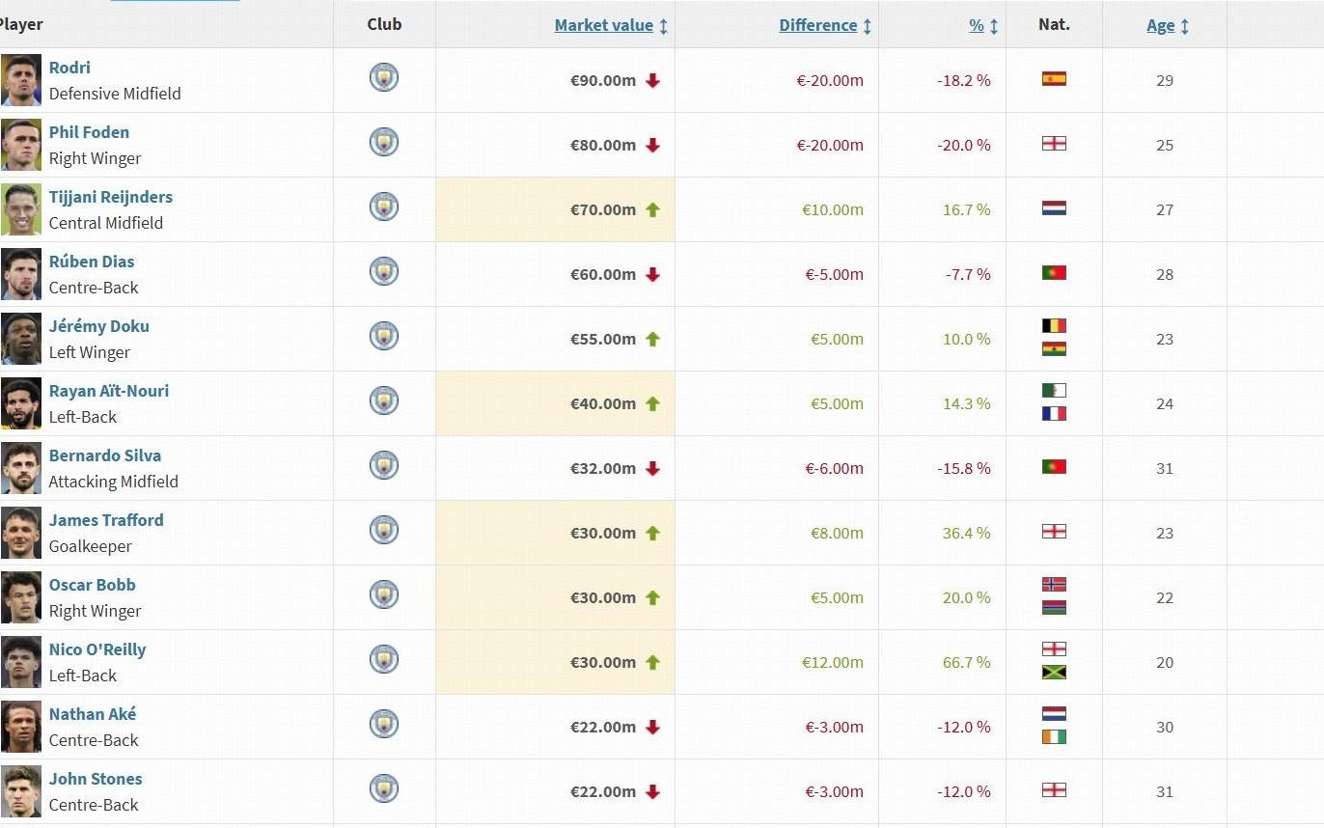The image size is (1324, 828).
Task: Click the green up arrow beside James Trafford's value
Action: coord(653,533)
